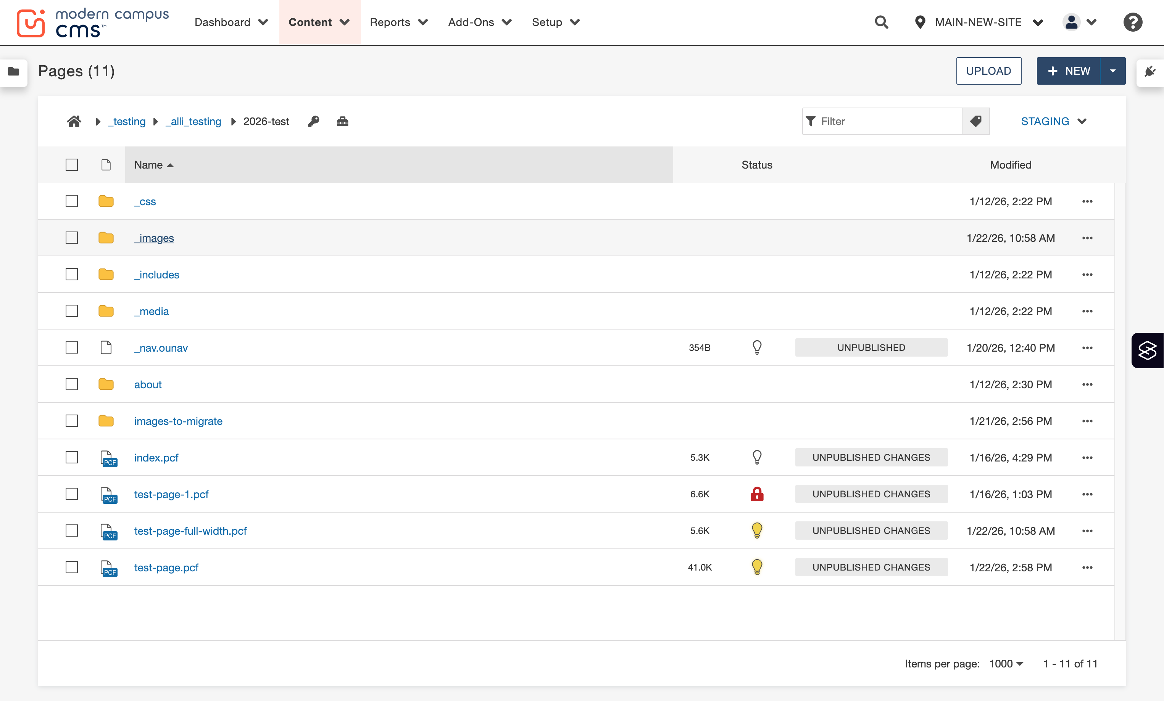The width and height of the screenshot is (1164, 701).
Task: Click the yellow bulb for test-page-full-width.pcf
Action: coord(757,531)
